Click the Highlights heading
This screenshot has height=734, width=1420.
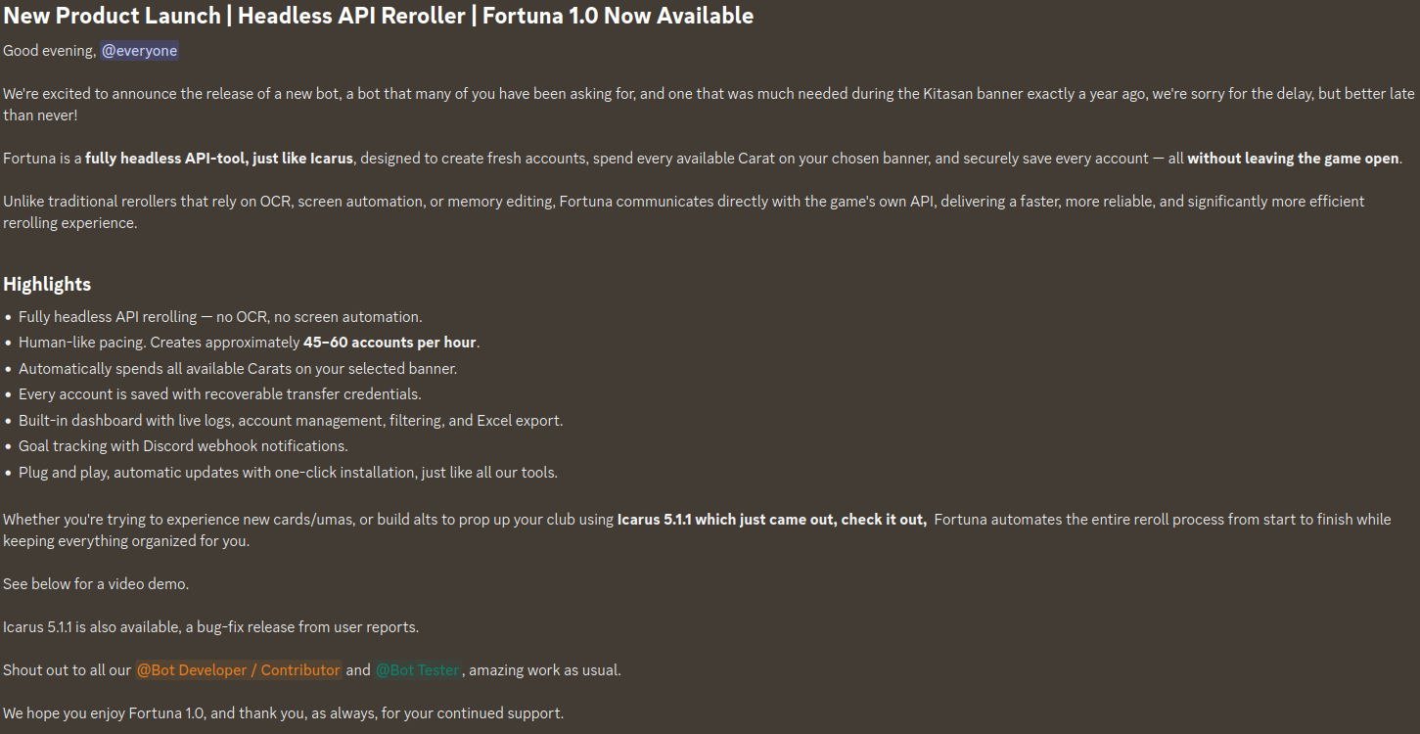coord(47,284)
